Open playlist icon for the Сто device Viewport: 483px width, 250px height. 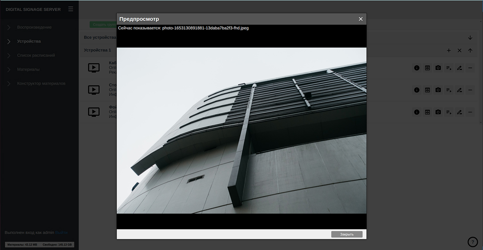449,90
